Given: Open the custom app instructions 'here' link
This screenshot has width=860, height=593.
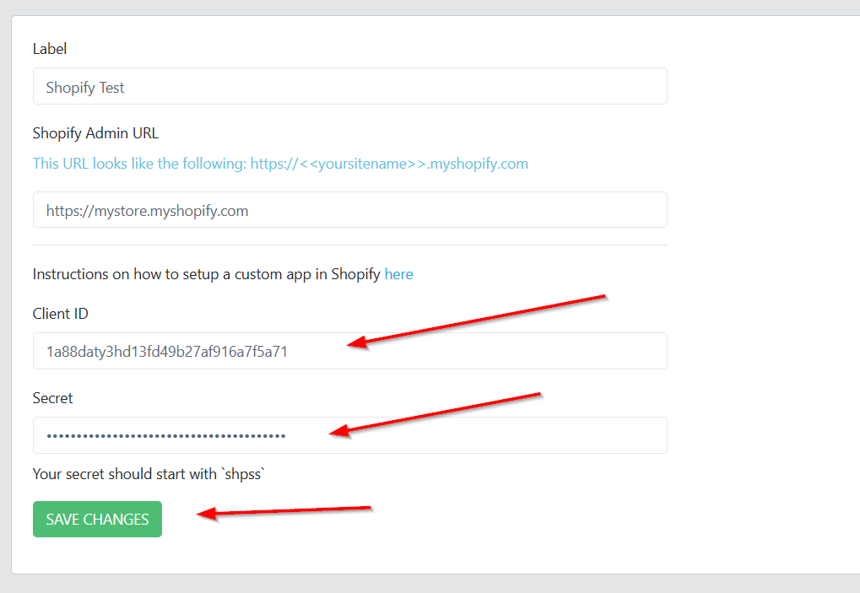Looking at the screenshot, I should point(398,274).
